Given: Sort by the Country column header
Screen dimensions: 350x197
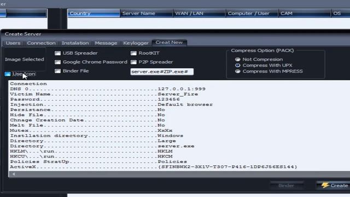Looking at the screenshot, I should click(x=94, y=13).
